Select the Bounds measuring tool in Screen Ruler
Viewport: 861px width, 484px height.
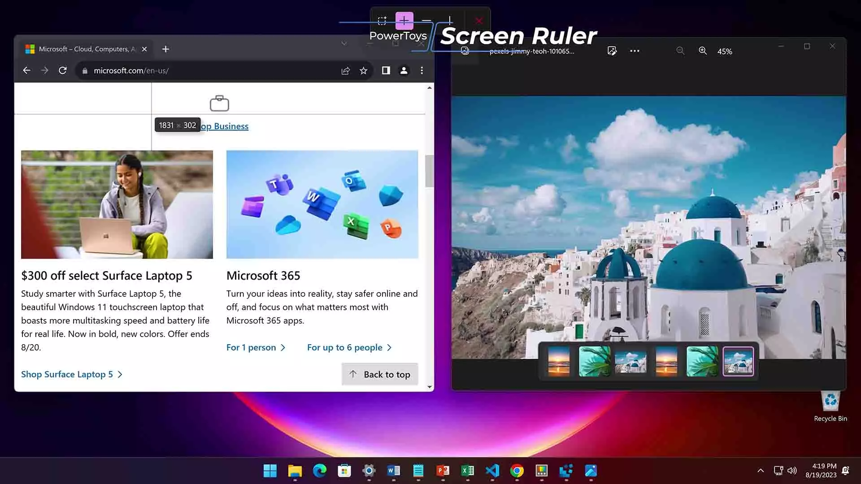tap(382, 21)
